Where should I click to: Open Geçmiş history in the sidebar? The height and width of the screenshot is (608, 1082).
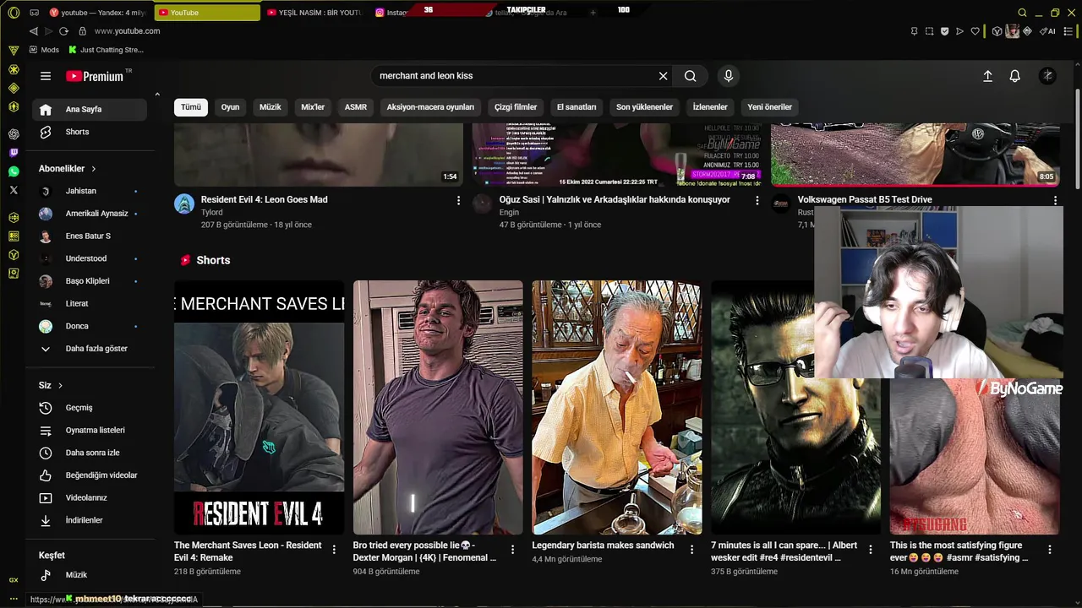pos(90,408)
